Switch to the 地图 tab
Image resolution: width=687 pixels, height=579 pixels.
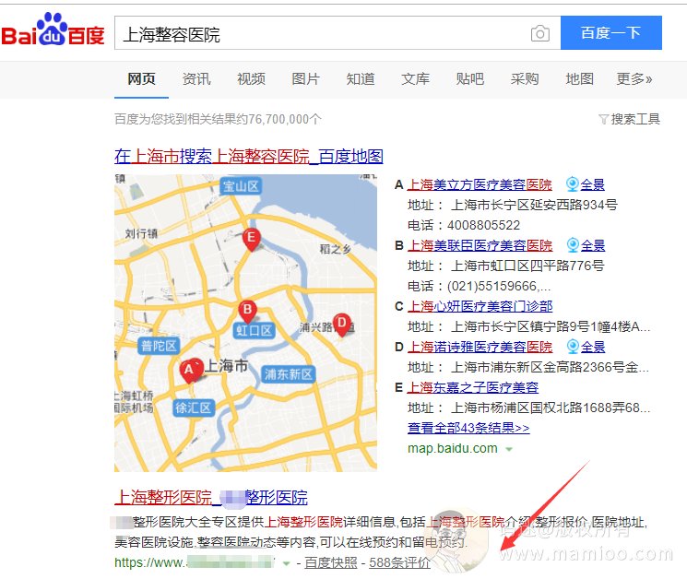coord(579,79)
